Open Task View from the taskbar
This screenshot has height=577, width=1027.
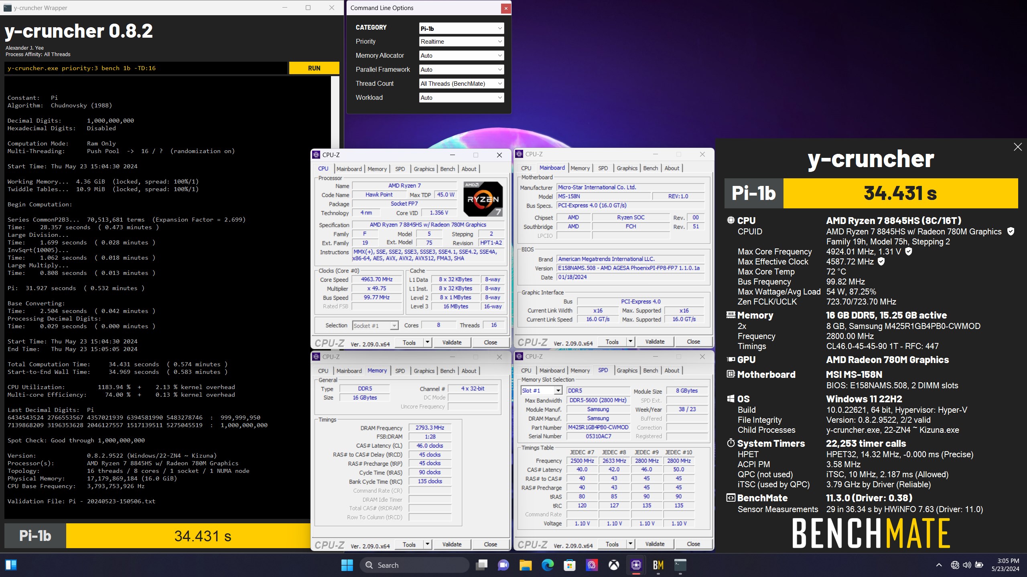481,565
